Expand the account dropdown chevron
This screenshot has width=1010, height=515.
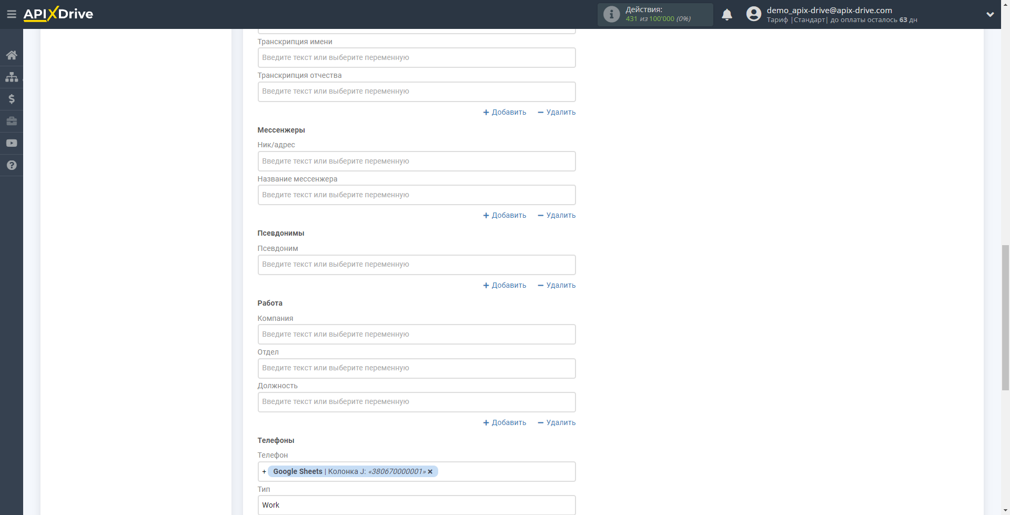point(990,15)
